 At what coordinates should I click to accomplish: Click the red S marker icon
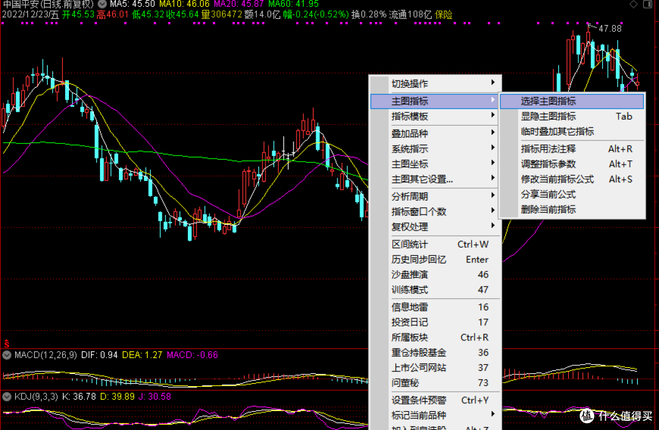point(7,343)
